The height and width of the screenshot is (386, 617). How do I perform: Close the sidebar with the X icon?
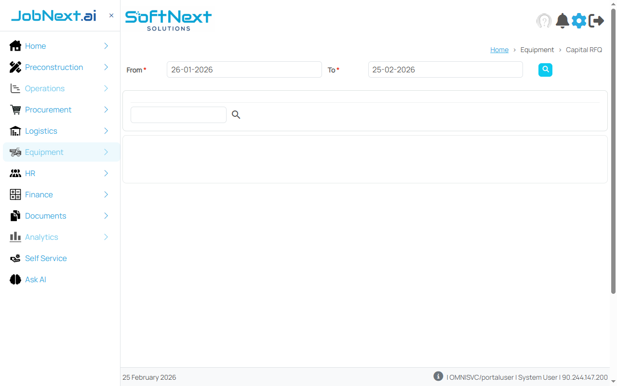click(x=111, y=15)
